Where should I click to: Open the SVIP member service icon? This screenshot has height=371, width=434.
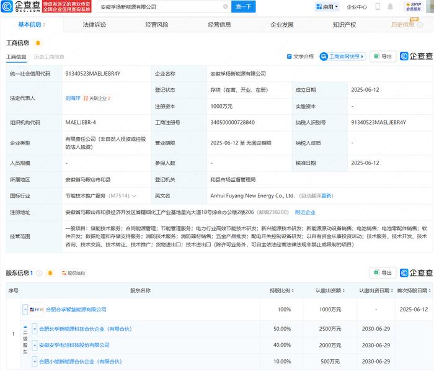coord(414,7)
